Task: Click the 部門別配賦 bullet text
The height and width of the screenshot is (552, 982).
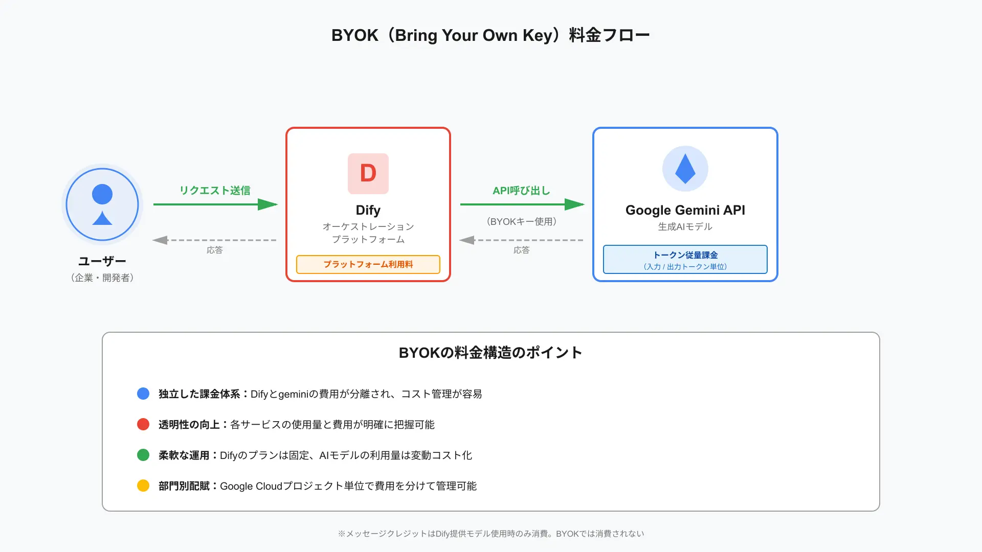Action: pyautogui.click(x=318, y=486)
